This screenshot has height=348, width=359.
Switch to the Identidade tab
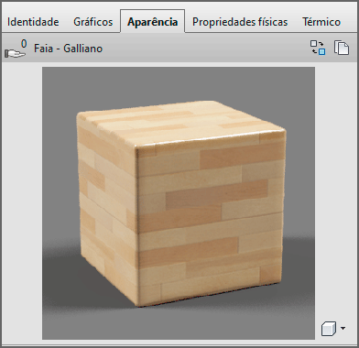tap(33, 22)
